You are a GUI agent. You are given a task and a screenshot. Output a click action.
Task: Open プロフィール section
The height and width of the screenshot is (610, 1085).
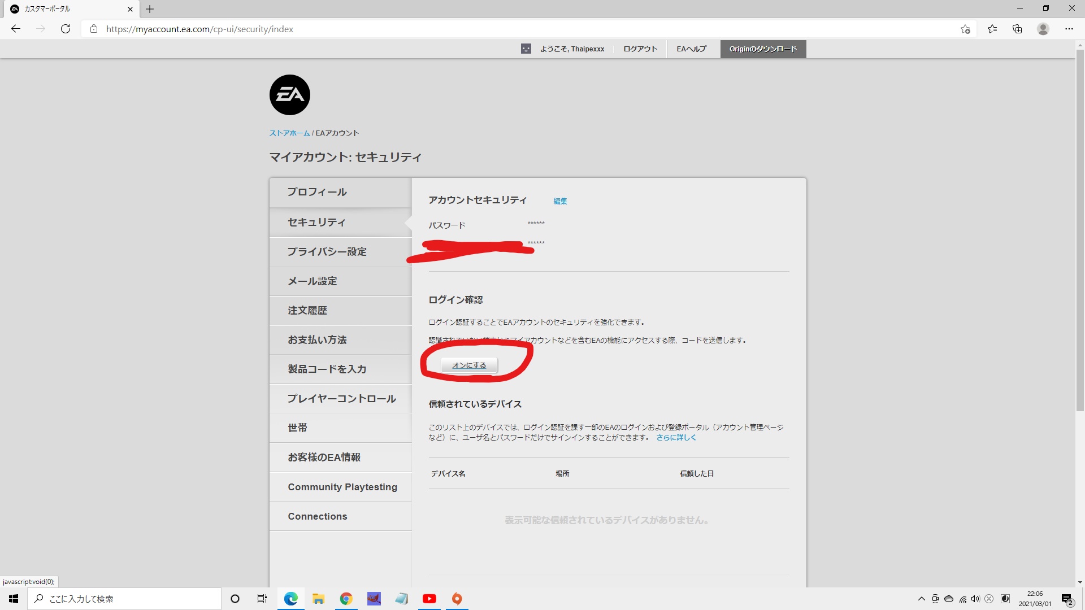[x=341, y=193]
